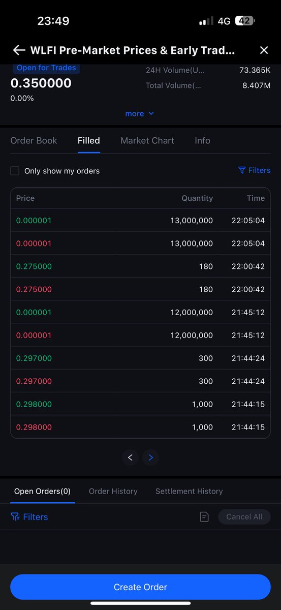View the Settlement History tab

[x=189, y=491]
